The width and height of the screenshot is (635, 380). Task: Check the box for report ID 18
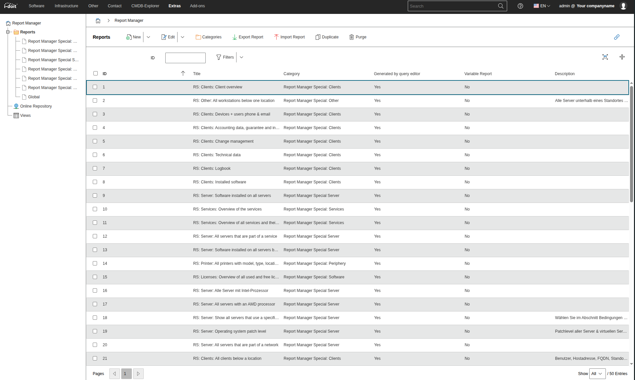tap(95, 318)
